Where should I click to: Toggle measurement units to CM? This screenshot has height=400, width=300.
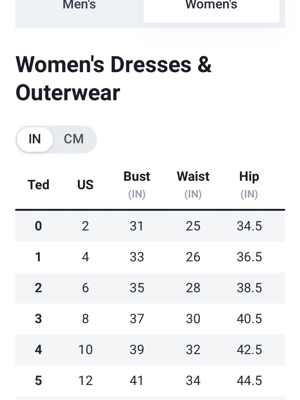click(74, 139)
